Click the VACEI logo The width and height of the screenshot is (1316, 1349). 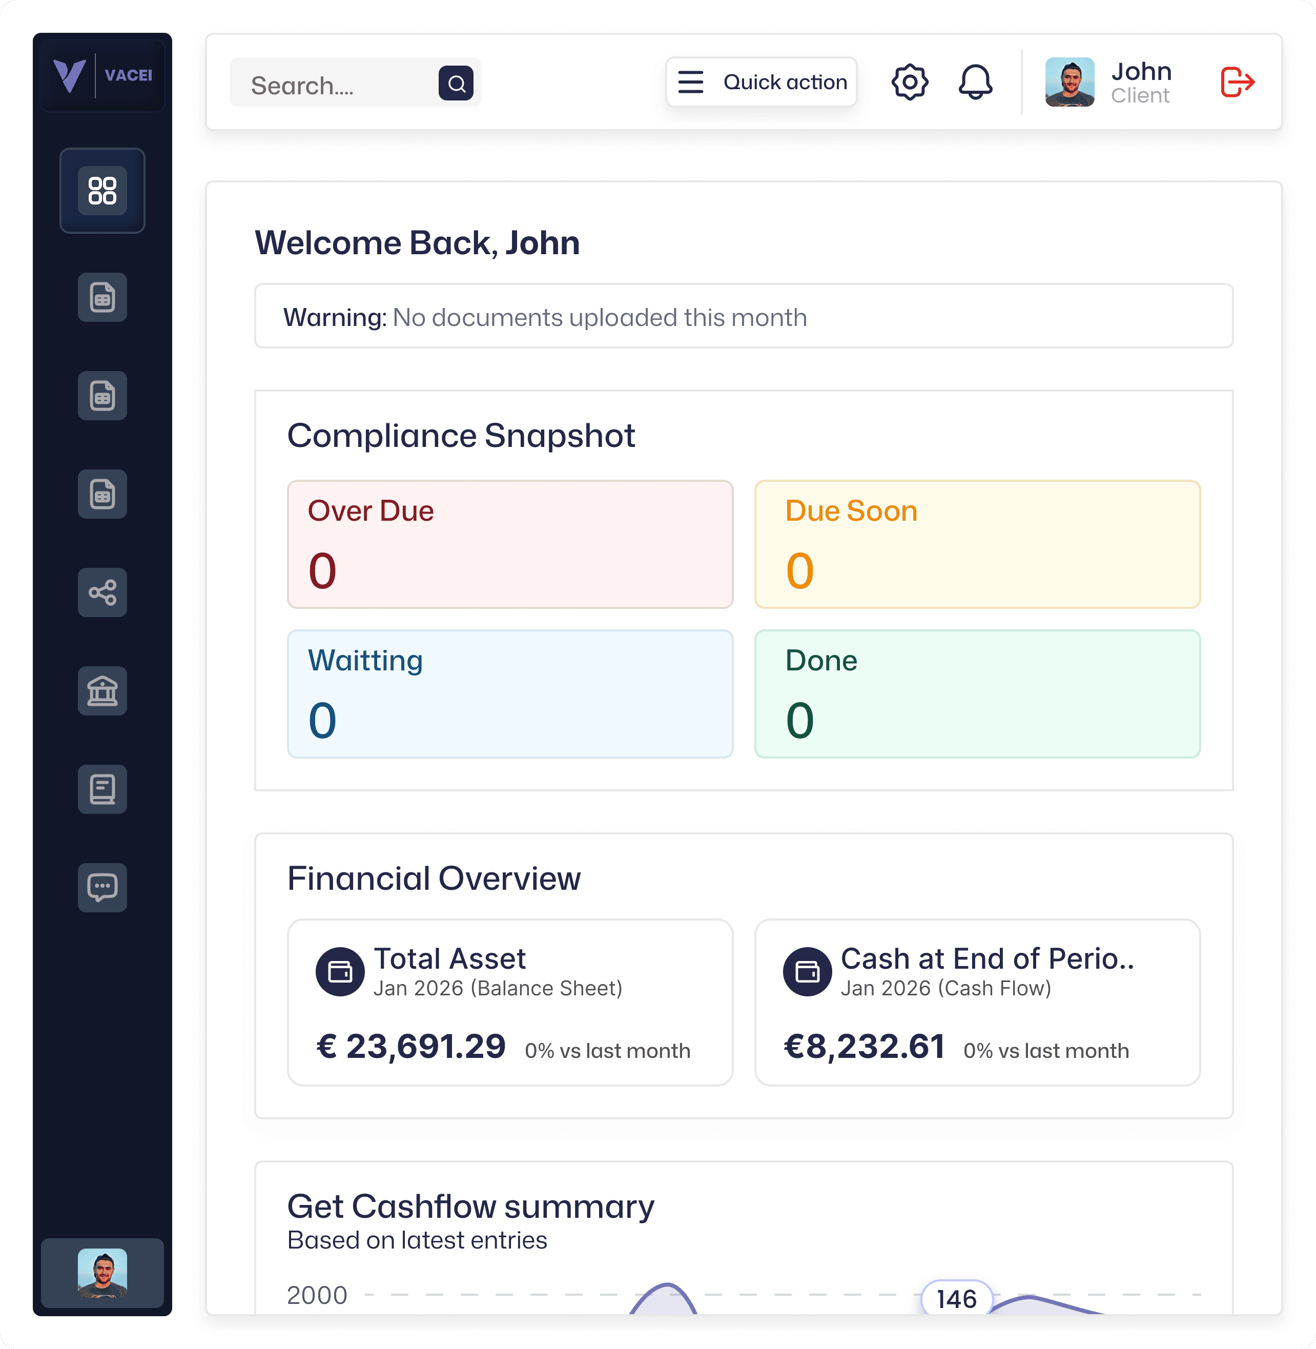pos(101,75)
